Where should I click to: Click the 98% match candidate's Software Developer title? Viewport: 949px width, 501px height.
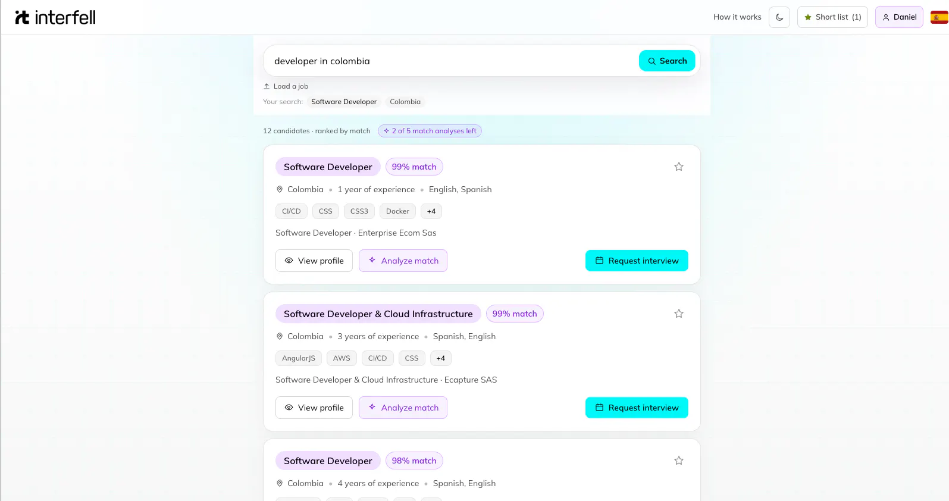click(x=328, y=461)
